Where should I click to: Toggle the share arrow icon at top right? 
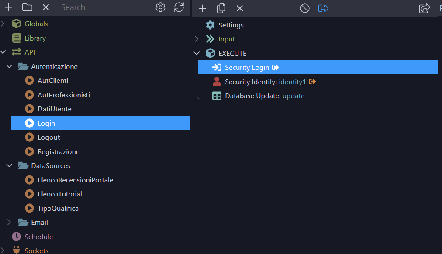pyautogui.click(x=424, y=8)
